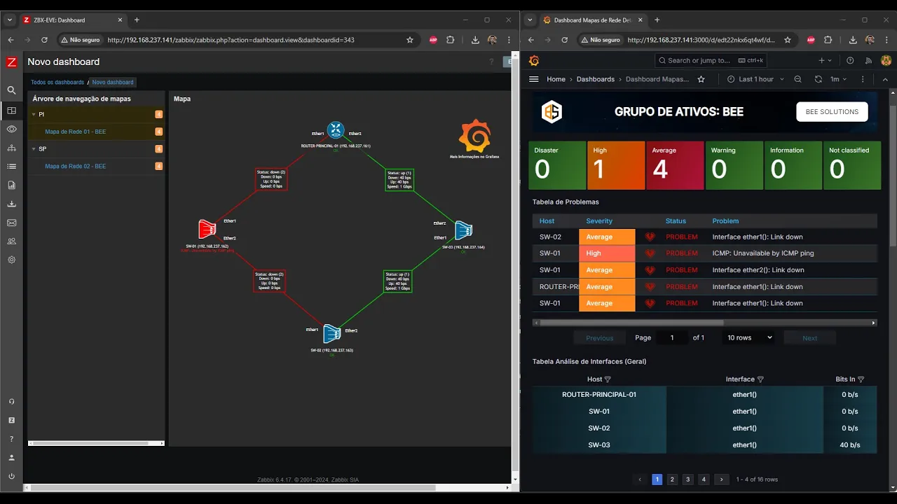Click the High severity panel showing 1
Viewport: 897px width, 504px height.
point(616,165)
